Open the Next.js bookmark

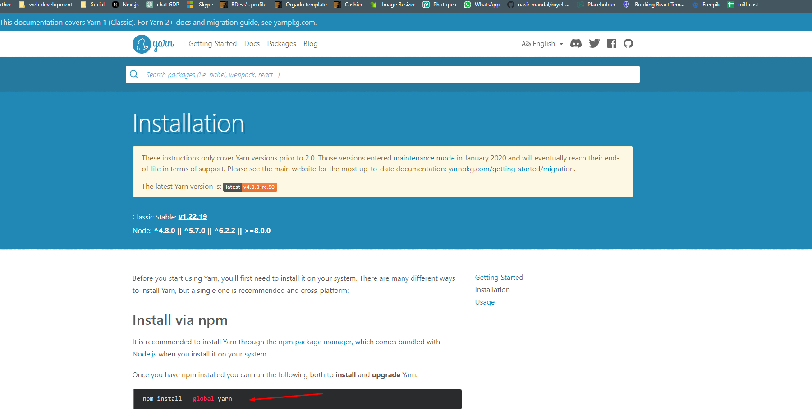pos(125,5)
